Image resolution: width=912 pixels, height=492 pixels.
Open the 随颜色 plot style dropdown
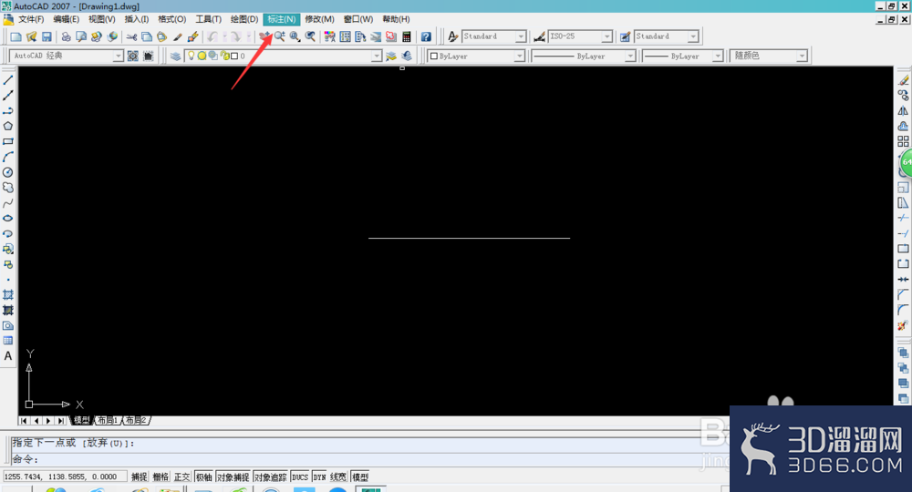coord(802,56)
